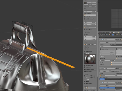The image size is (122, 91).
Task: Click the Grease Pencil data-block icon
Action: tap(85, 3)
